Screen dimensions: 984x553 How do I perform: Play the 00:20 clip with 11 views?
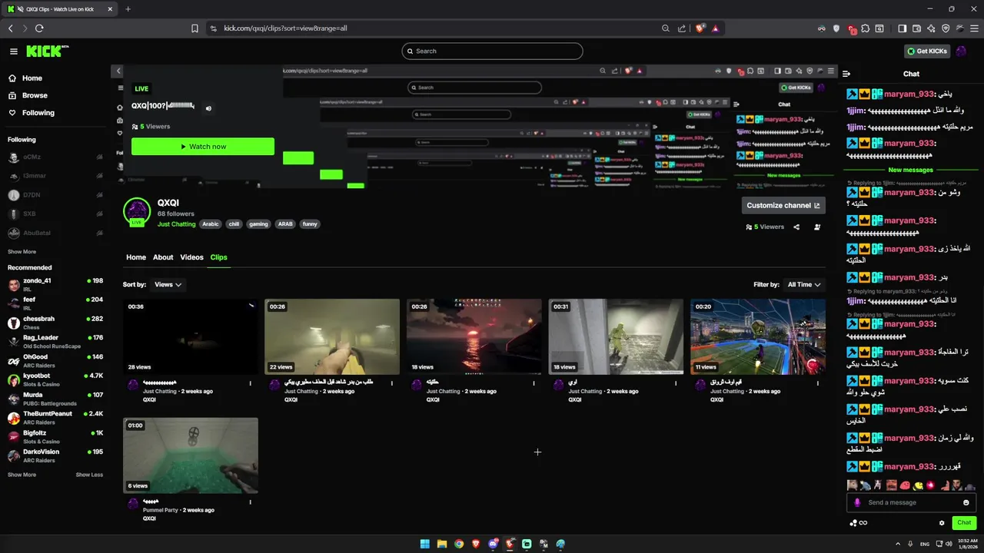(758, 336)
